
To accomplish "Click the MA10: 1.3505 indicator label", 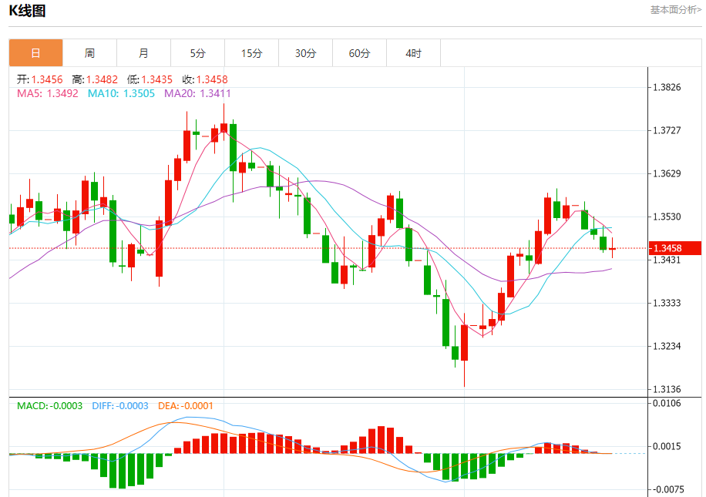I will 121,94.
